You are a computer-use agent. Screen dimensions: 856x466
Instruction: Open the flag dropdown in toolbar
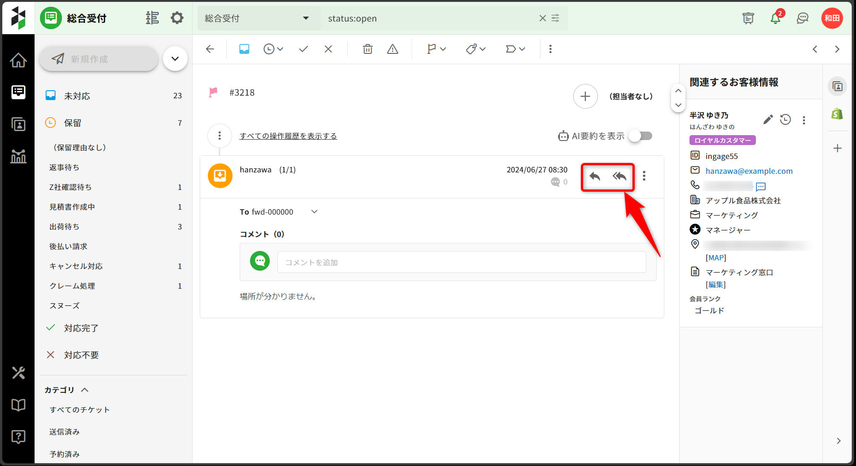point(436,49)
